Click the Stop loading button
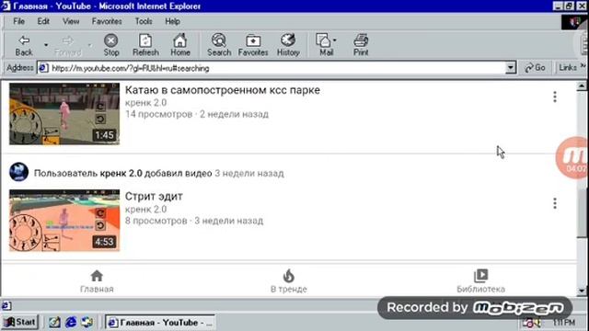 [110, 45]
